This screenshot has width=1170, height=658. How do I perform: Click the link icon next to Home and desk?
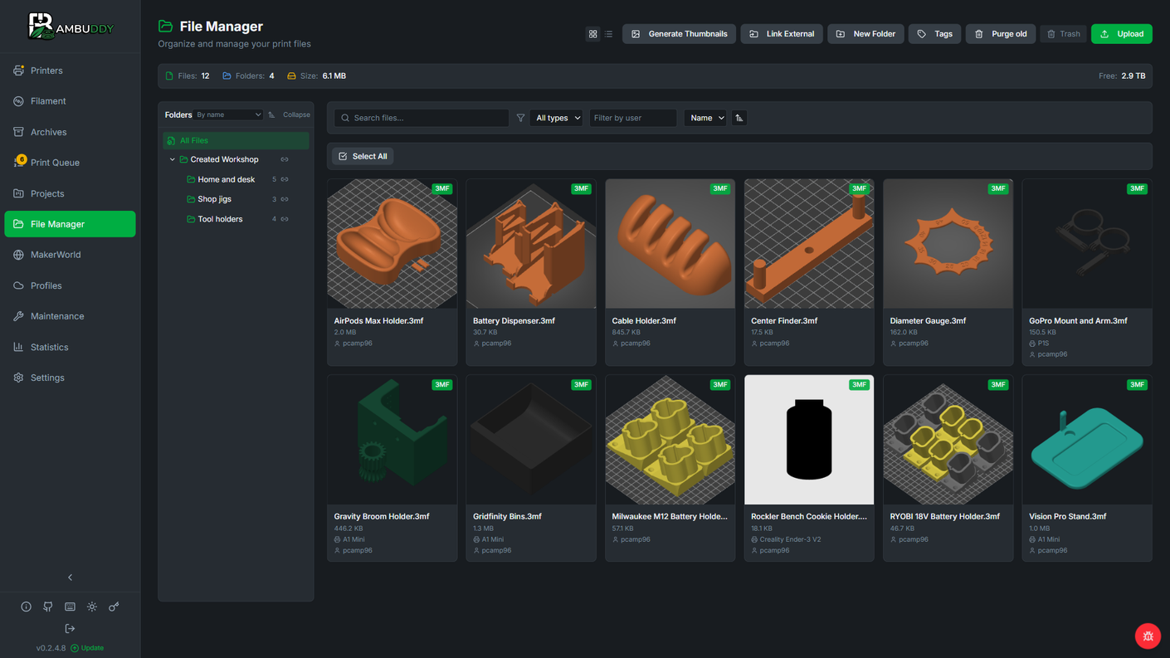coord(285,179)
